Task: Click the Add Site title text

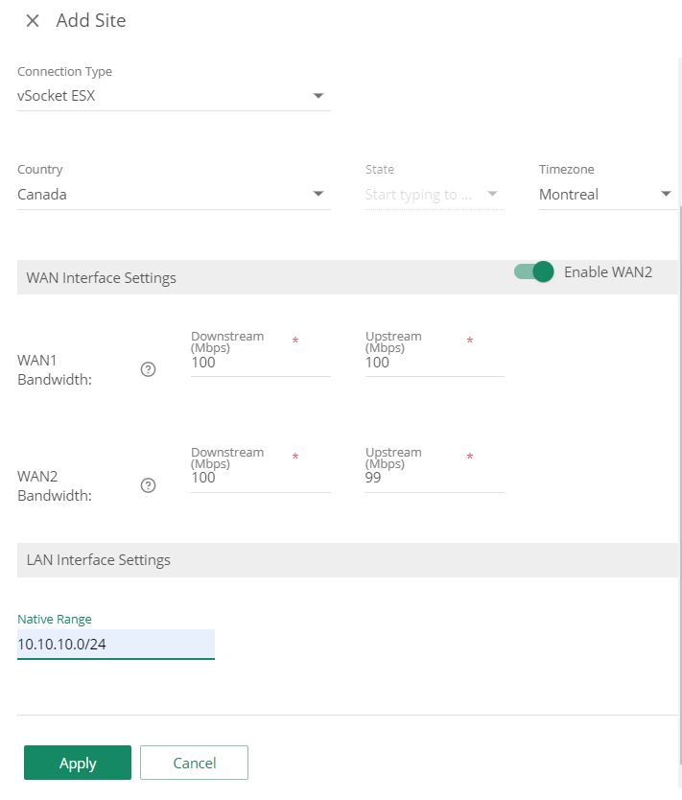Action: point(91,20)
